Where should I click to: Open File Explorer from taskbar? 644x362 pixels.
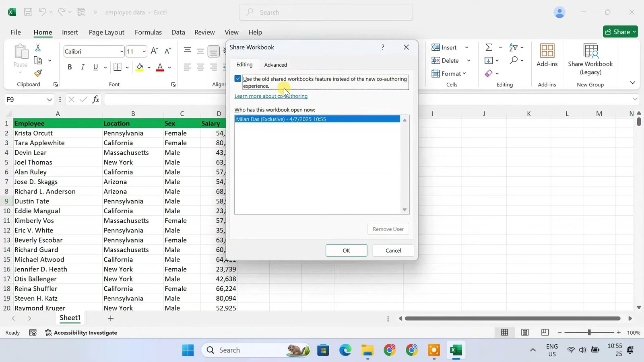click(x=367, y=350)
